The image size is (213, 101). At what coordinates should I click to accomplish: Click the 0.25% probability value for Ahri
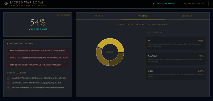point(201,71)
